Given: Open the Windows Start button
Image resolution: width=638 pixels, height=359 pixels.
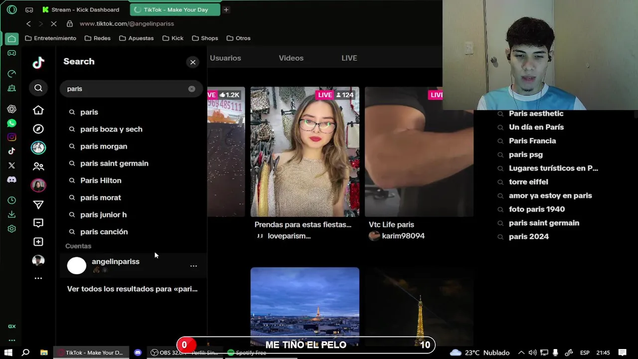Looking at the screenshot, I should 8,353.
